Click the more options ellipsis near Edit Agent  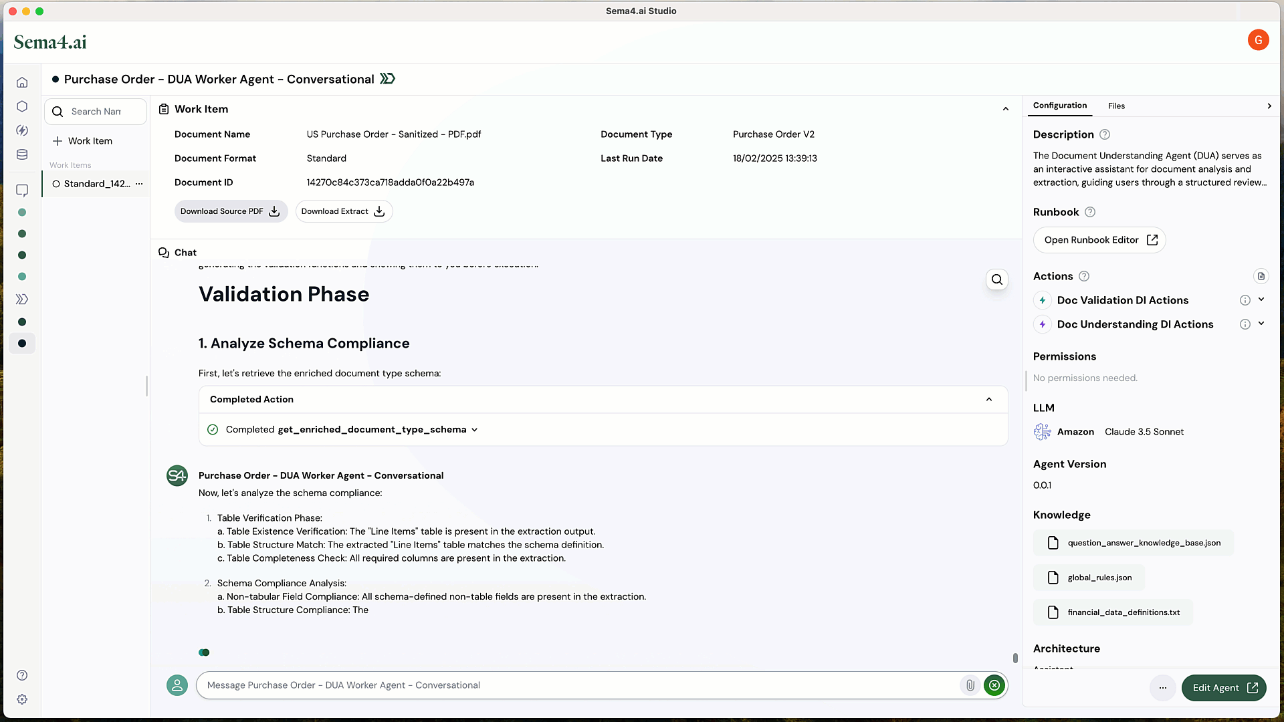[x=1163, y=688]
